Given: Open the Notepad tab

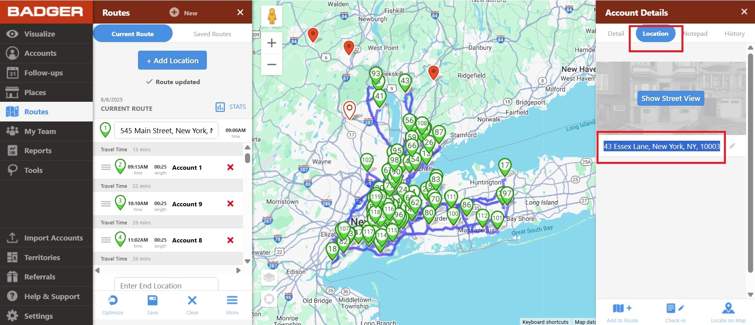Looking at the screenshot, I should pyautogui.click(x=695, y=34).
